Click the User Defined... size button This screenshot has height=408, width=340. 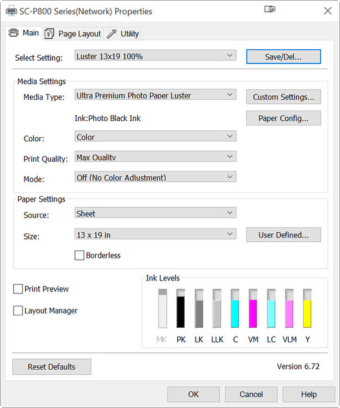[284, 235]
